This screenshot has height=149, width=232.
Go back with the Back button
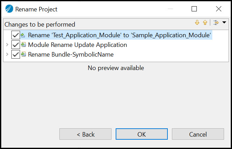tap(86, 134)
